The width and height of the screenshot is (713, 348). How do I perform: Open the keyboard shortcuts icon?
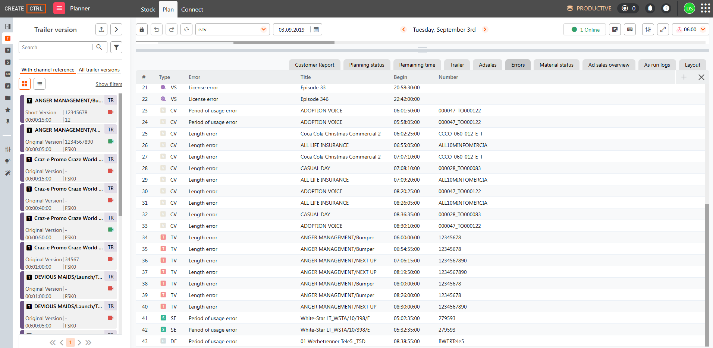tap(630, 29)
